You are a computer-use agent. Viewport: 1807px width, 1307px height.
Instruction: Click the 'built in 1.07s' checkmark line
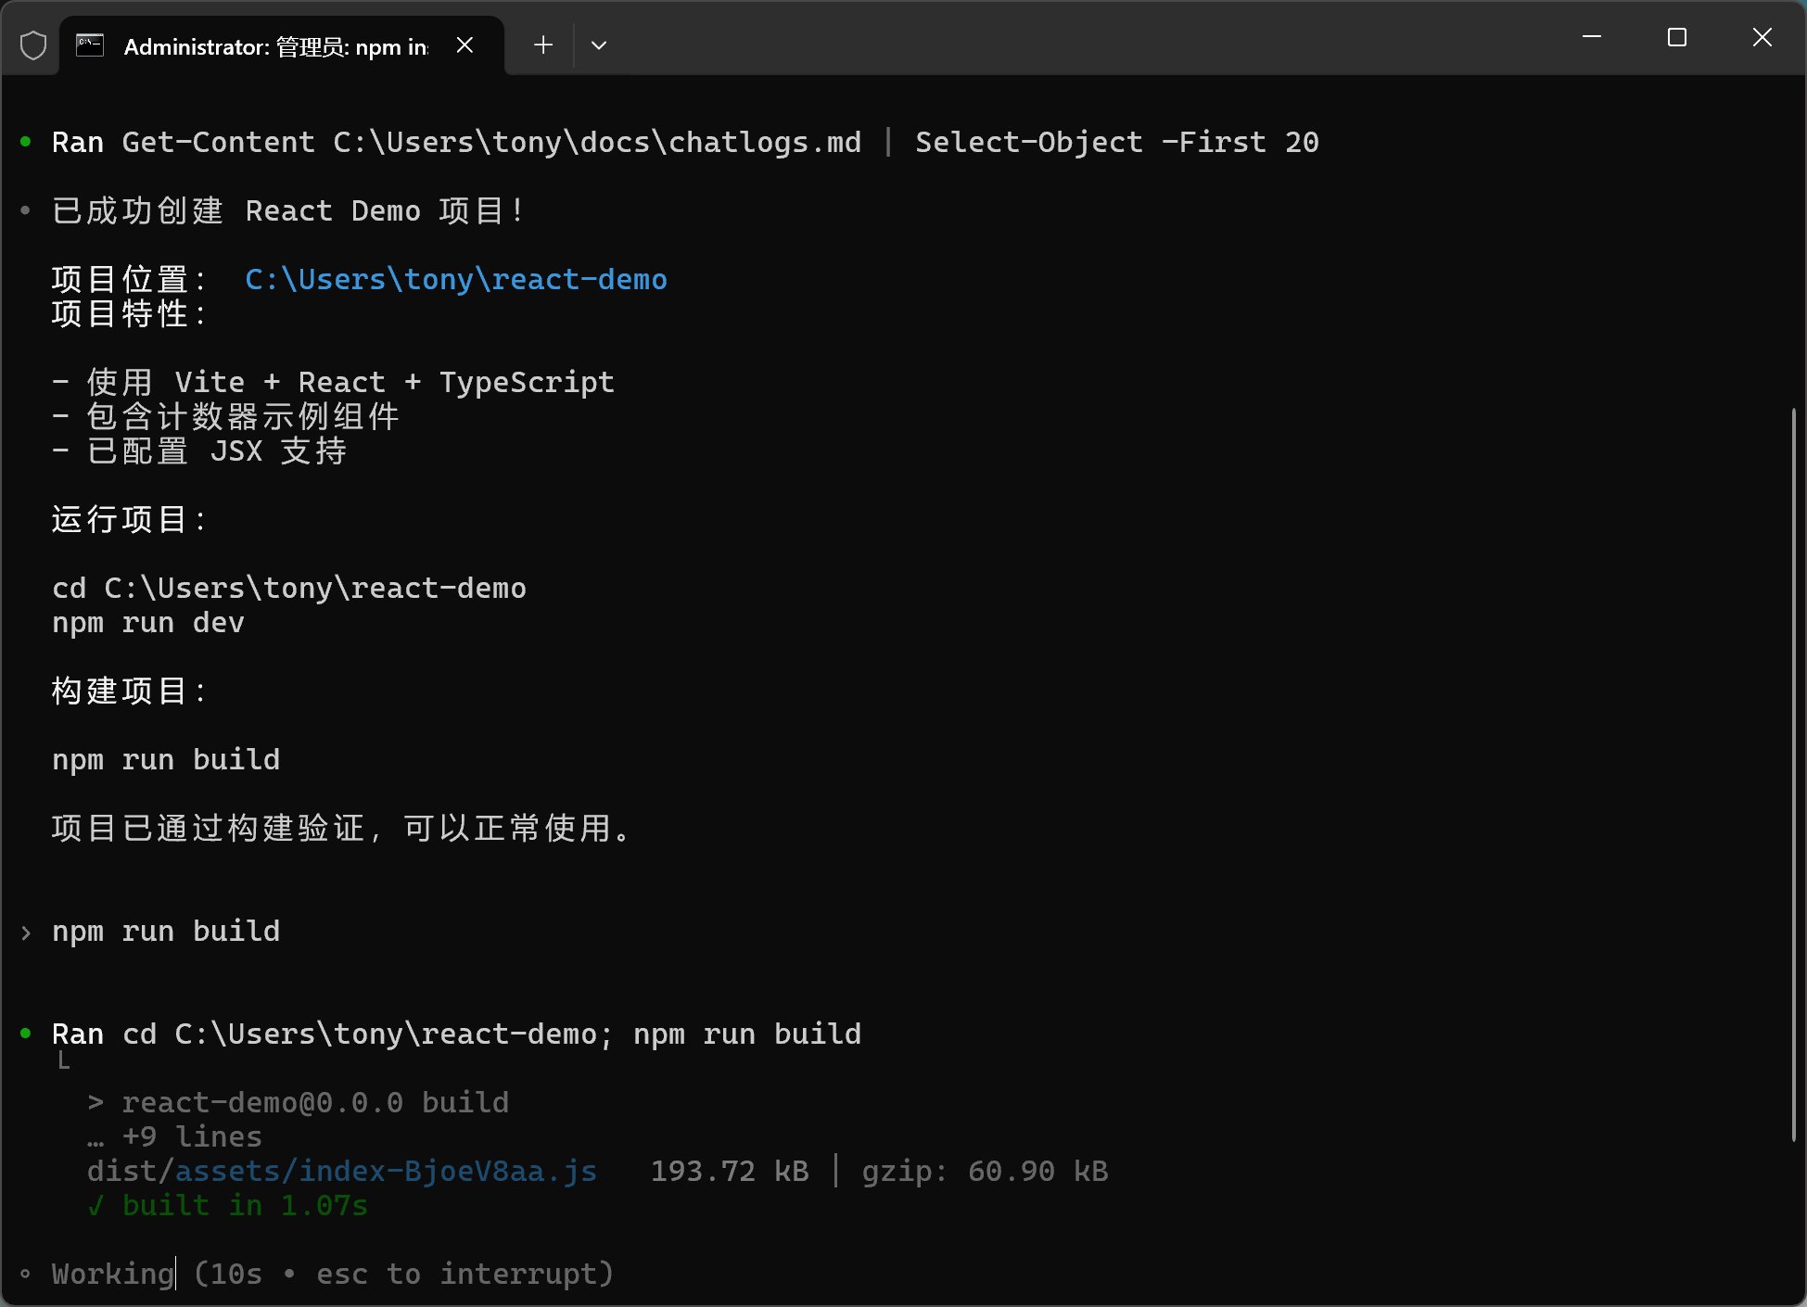[x=228, y=1206]
